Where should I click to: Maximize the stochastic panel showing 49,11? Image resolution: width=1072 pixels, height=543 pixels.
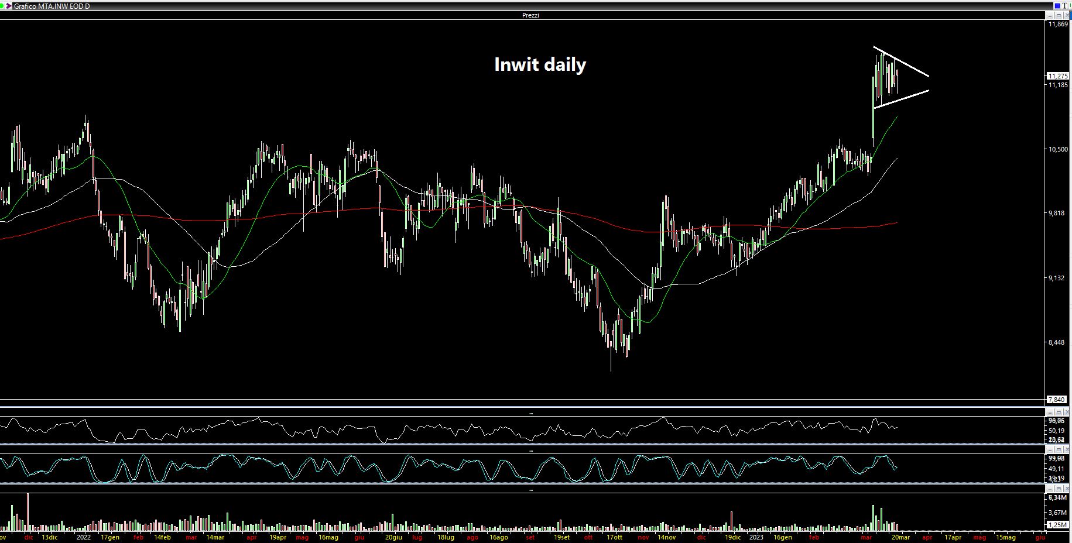pyautogui.click(x=1059, y=449)
